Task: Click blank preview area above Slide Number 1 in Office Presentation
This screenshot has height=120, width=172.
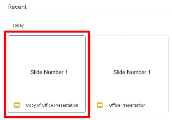Action: 130,52
